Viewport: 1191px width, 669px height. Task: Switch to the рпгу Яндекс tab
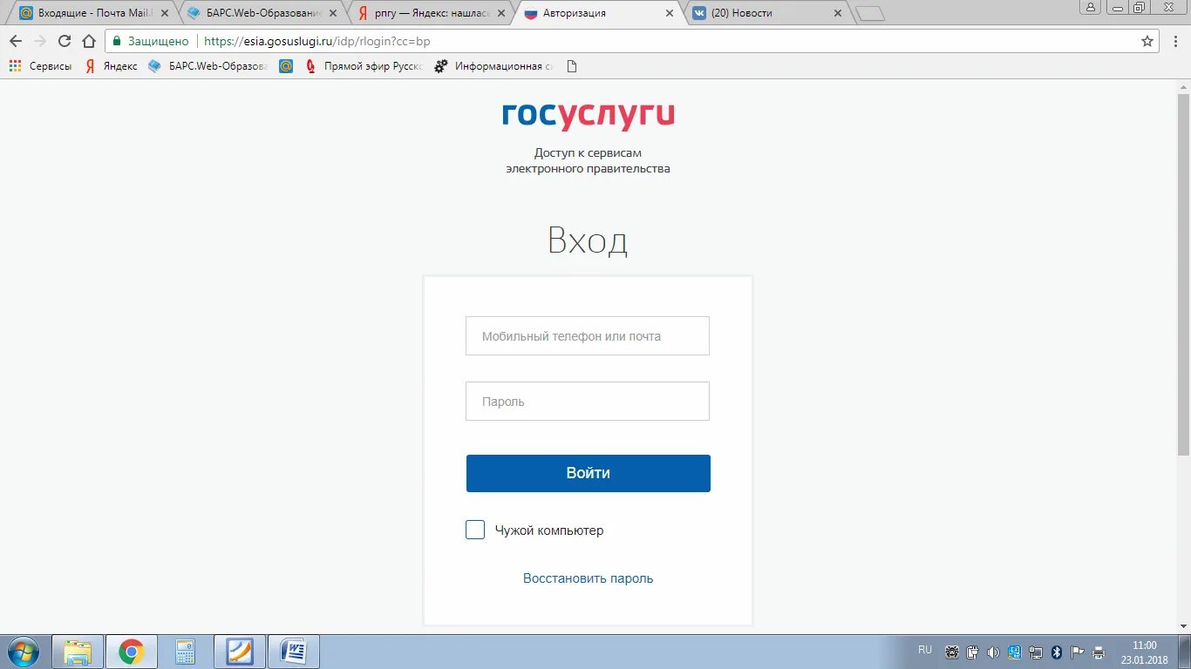(426, 13)
